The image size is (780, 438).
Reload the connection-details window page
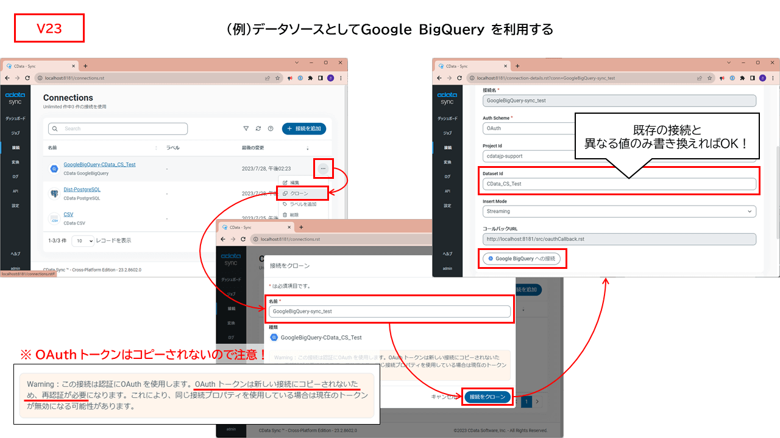point(459,78)
